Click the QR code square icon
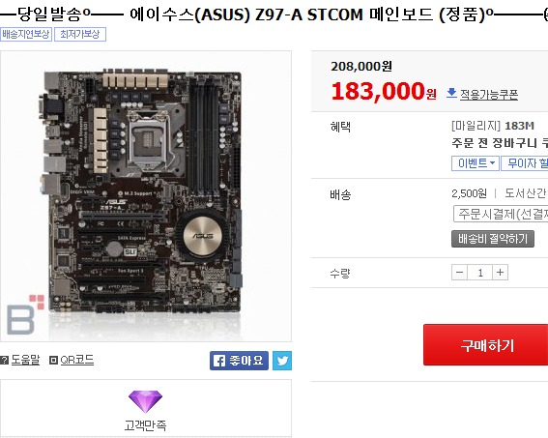 point(53,360)
